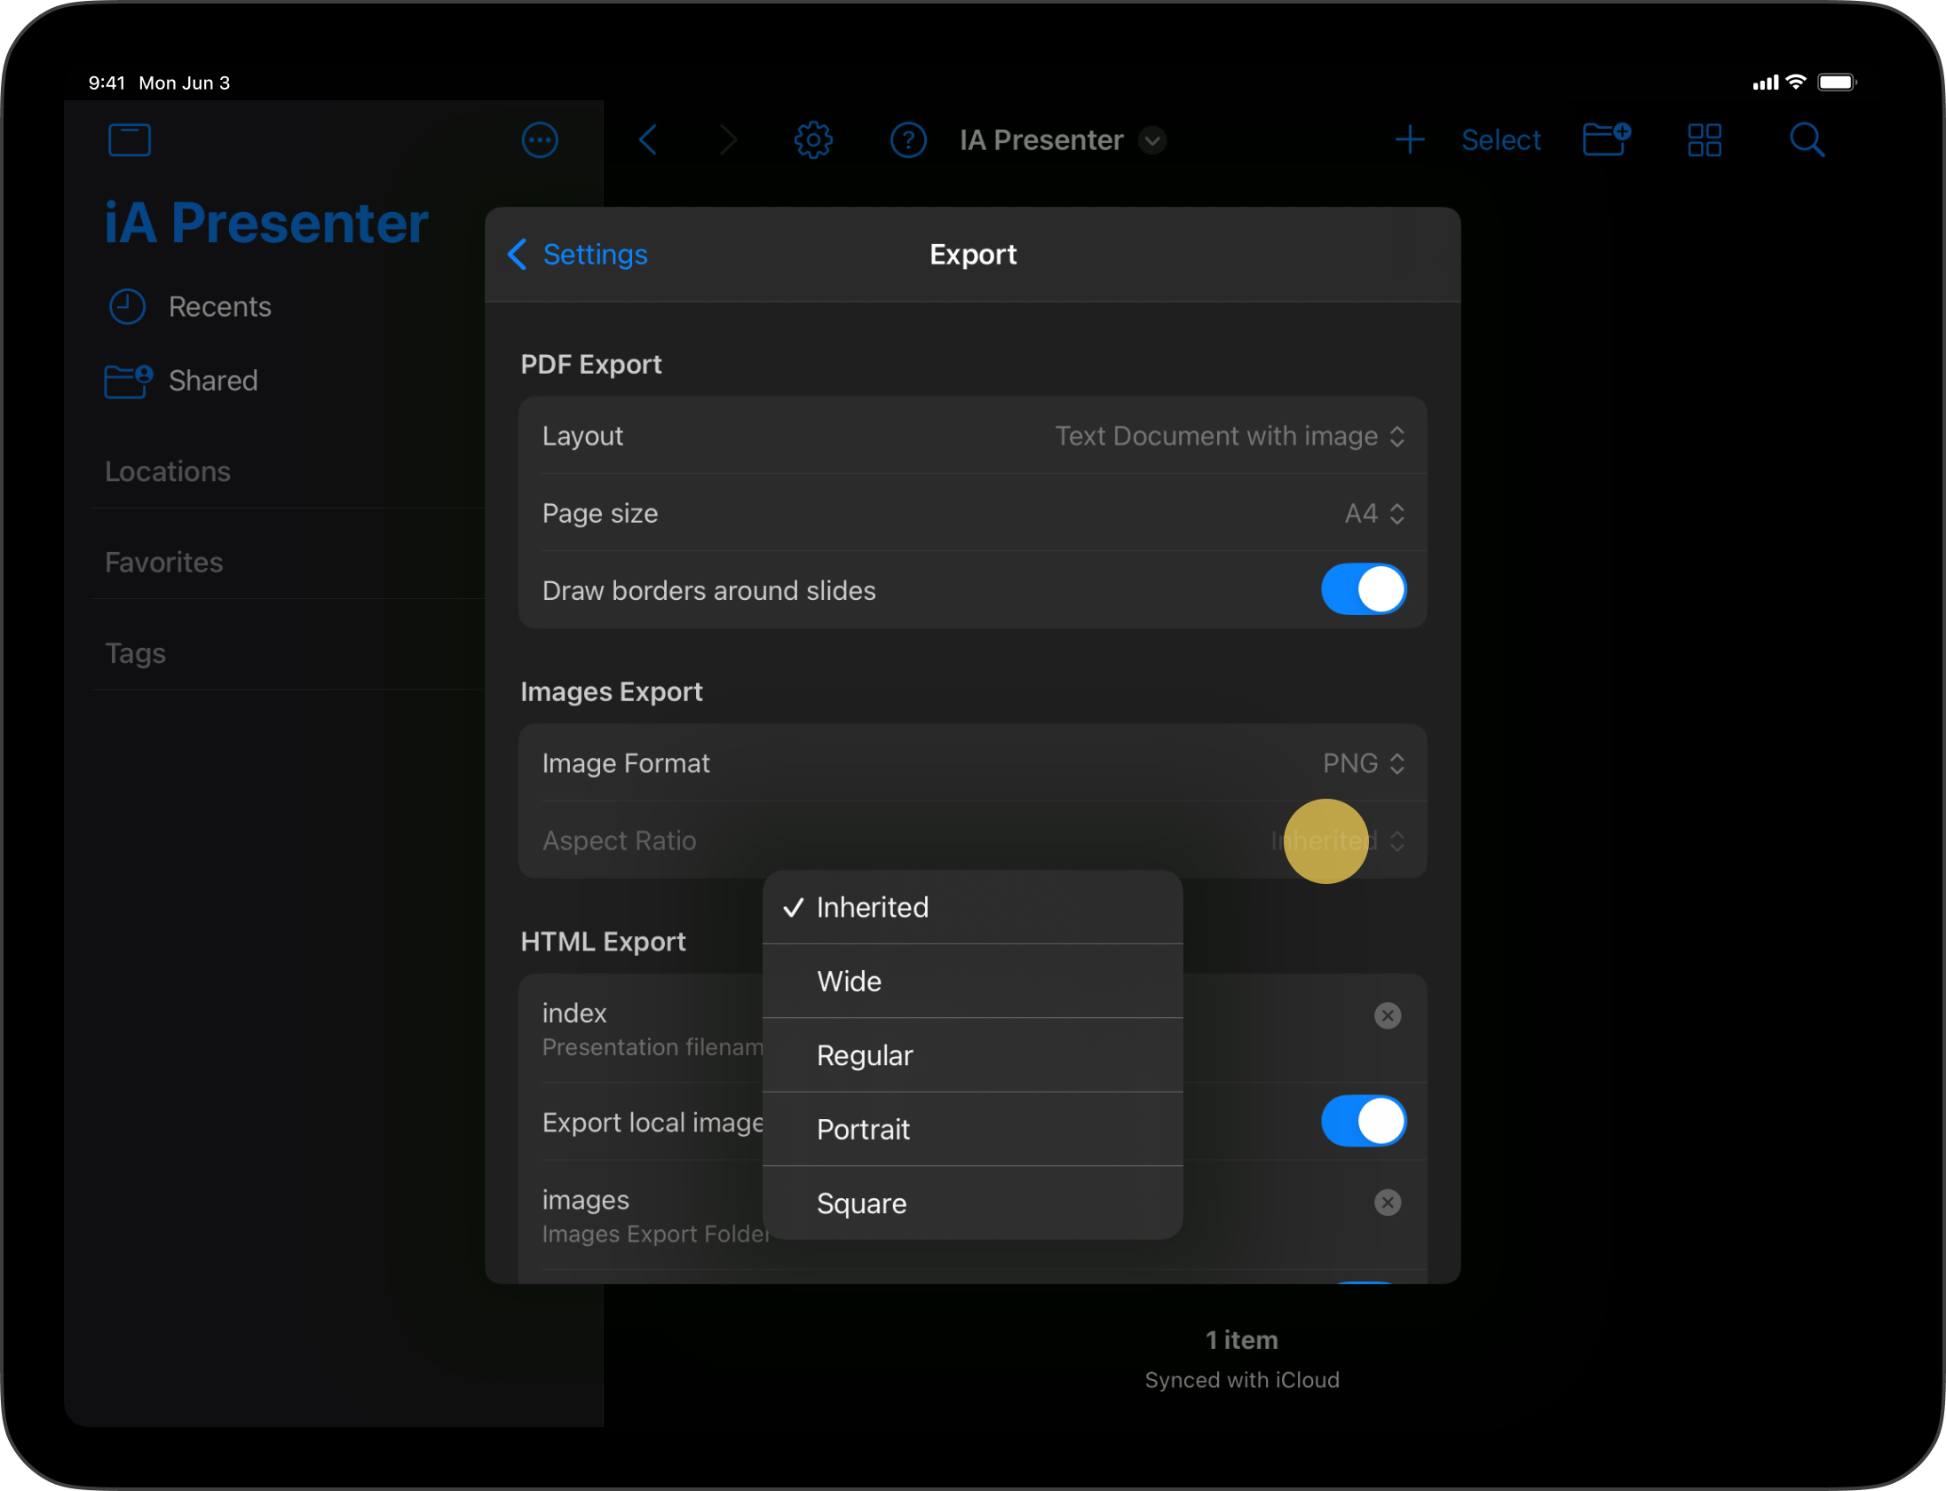Choose Inherited aspect ratio option
This screenshot has width=1946, height=1491.
(x=972, y=907)
